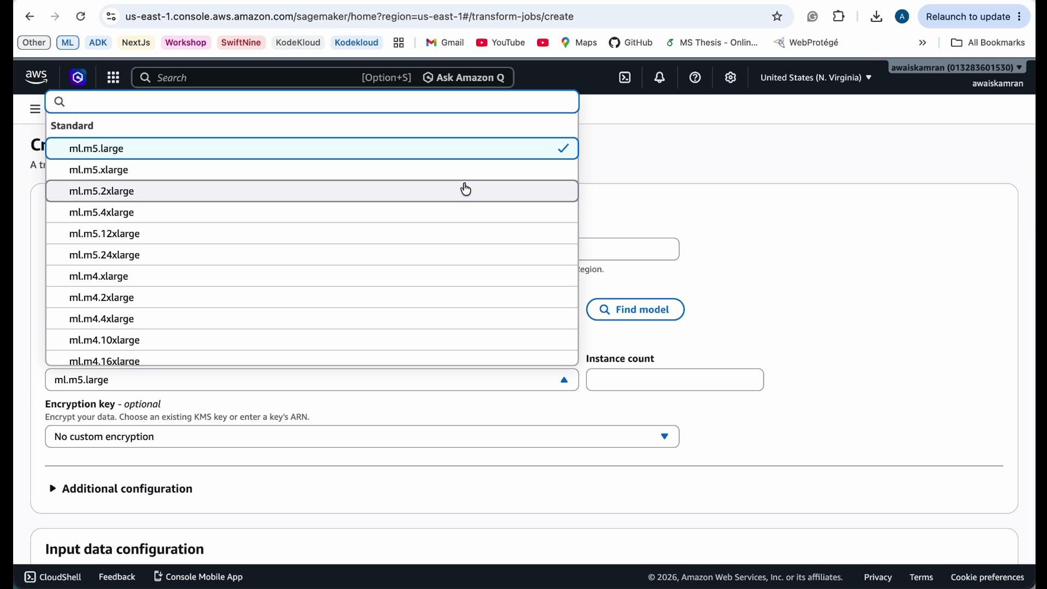Viewport: 1047px width, 589px height.
Task: Open the AWS support help icon
Action: coord(696,78)
